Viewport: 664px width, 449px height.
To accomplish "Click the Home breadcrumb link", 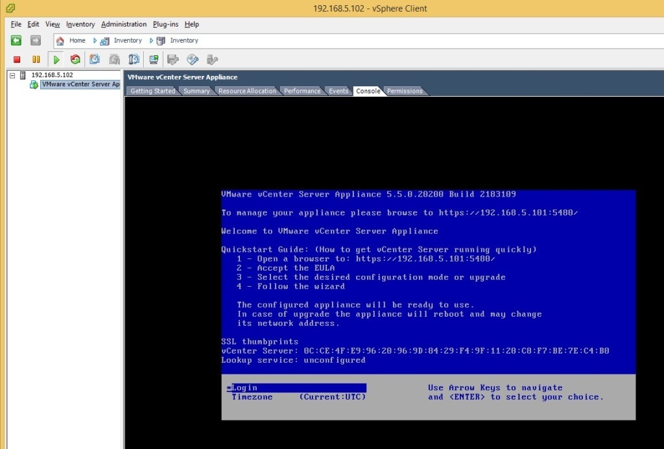I will click(x=77, y=40).
